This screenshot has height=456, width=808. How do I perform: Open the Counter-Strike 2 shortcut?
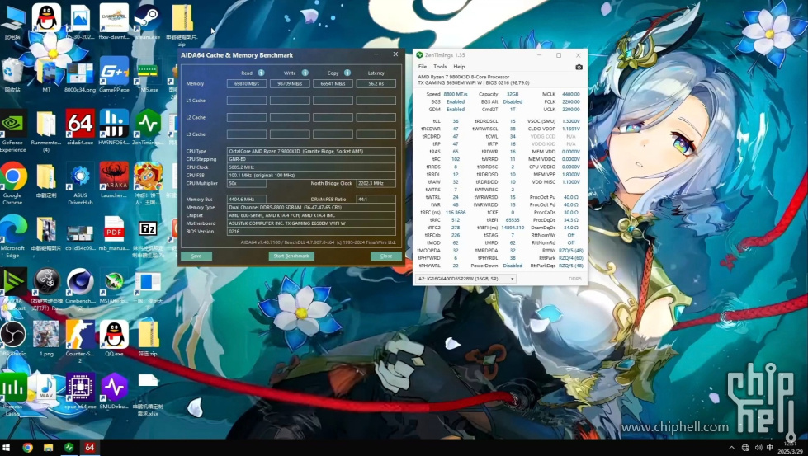click(80, 341)
